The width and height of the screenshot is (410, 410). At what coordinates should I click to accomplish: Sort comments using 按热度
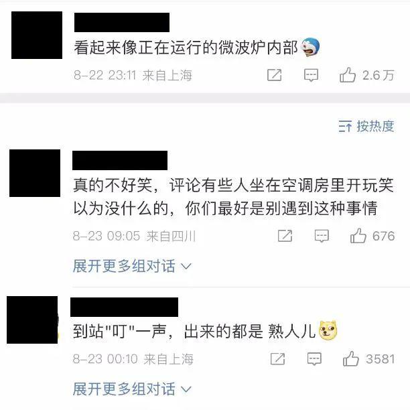click(366, 127)
